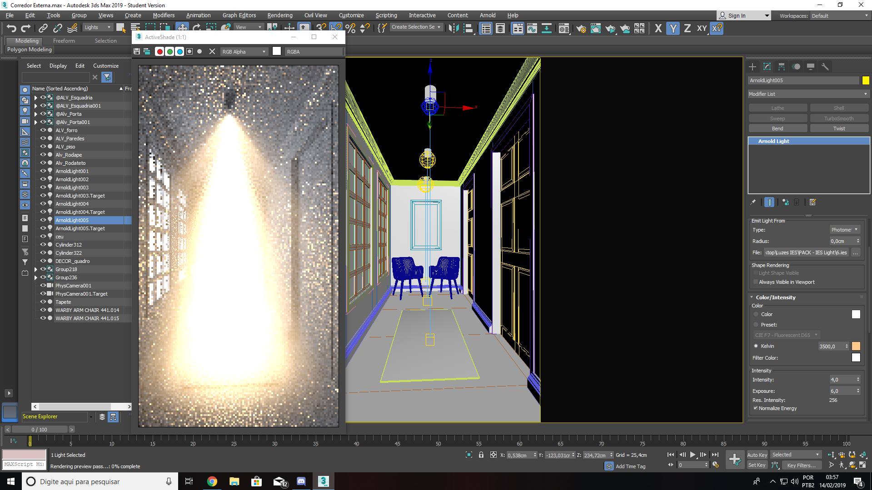Switch to the Modify panel tab
The height and width of the screenshot is (490, 872).
(x=767, y=67)
